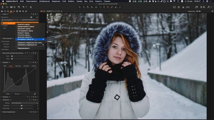Open the Слой menu in menu bar
This screenshot has width=214, height=120.
64,1
